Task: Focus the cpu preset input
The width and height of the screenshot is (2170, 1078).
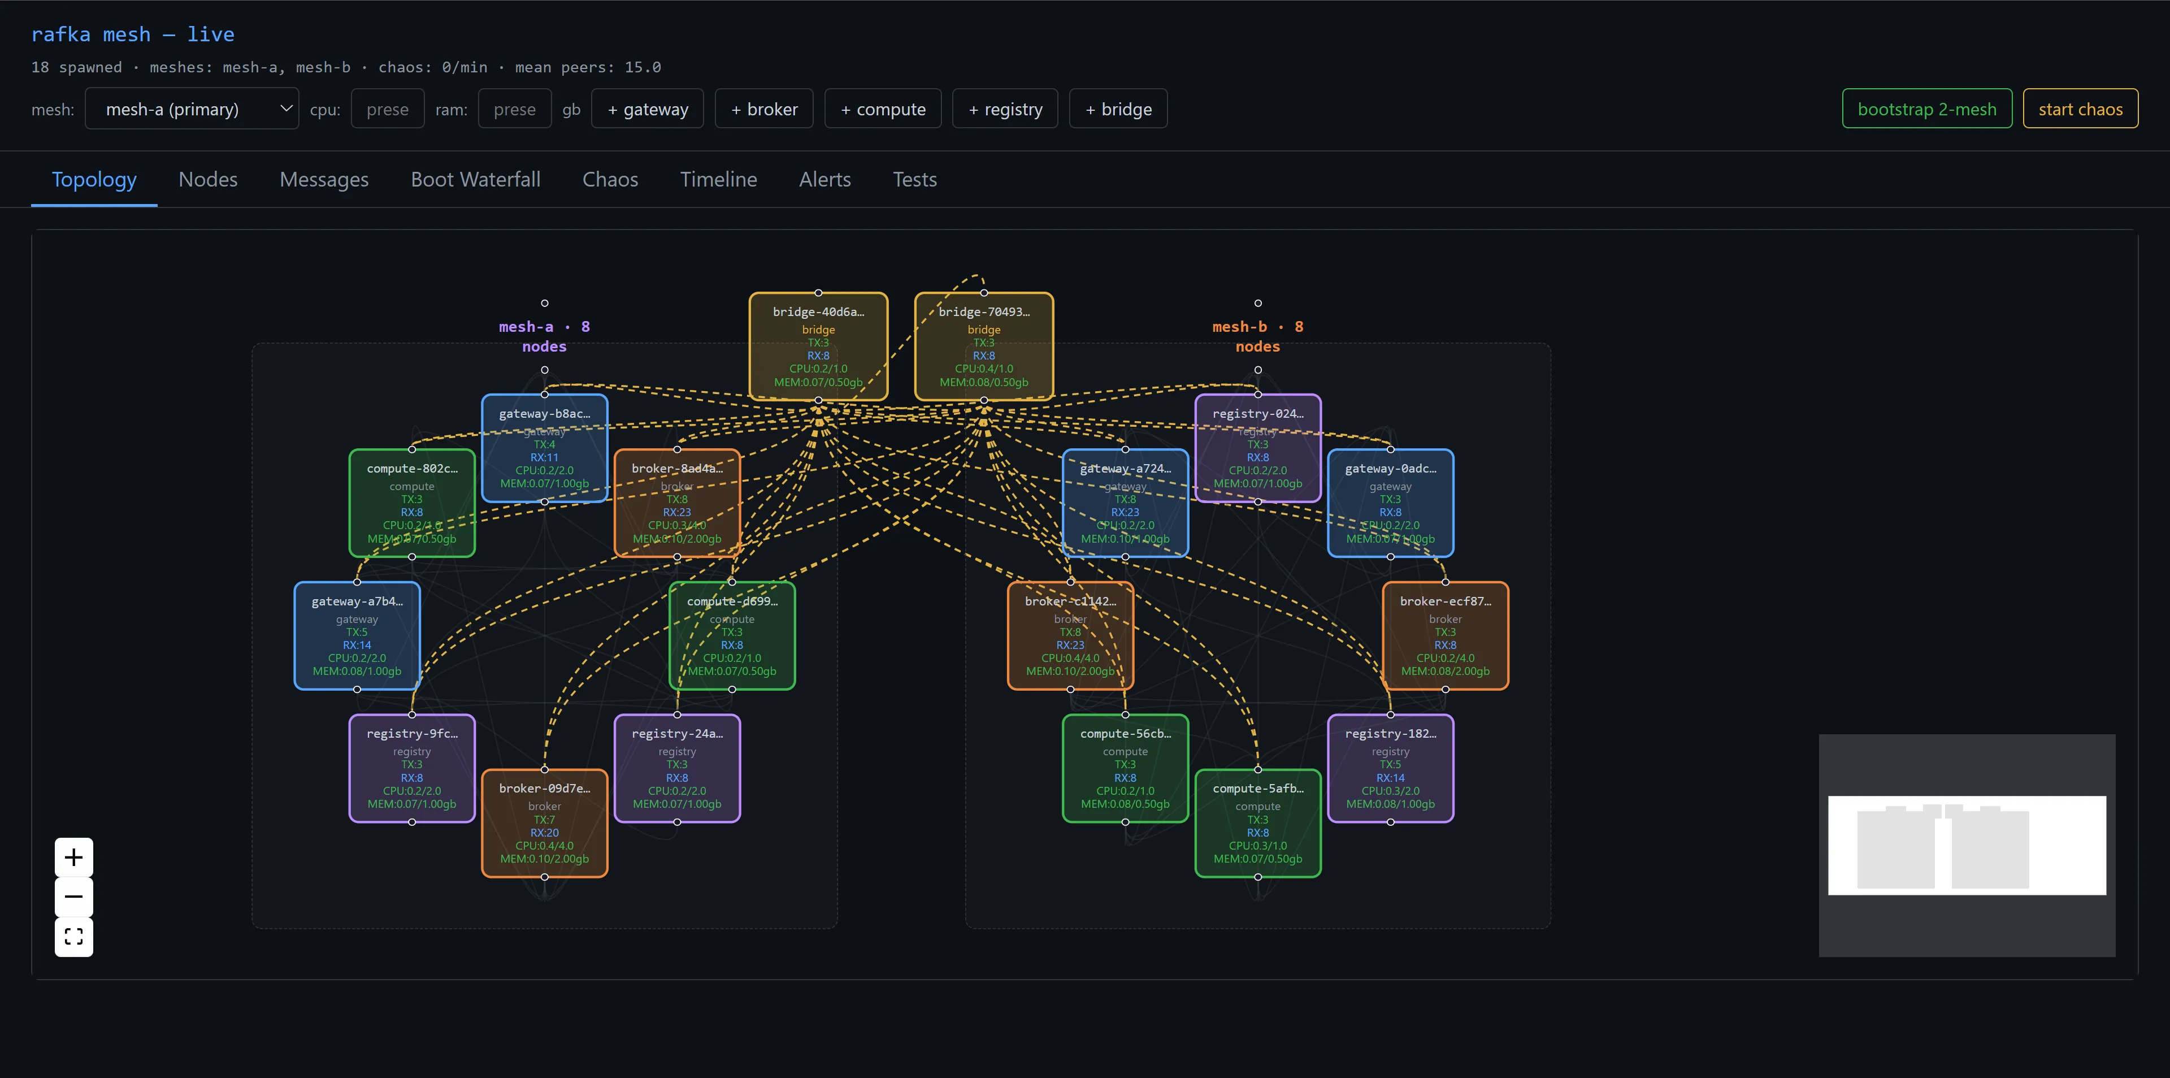Action: coord(388,109)
